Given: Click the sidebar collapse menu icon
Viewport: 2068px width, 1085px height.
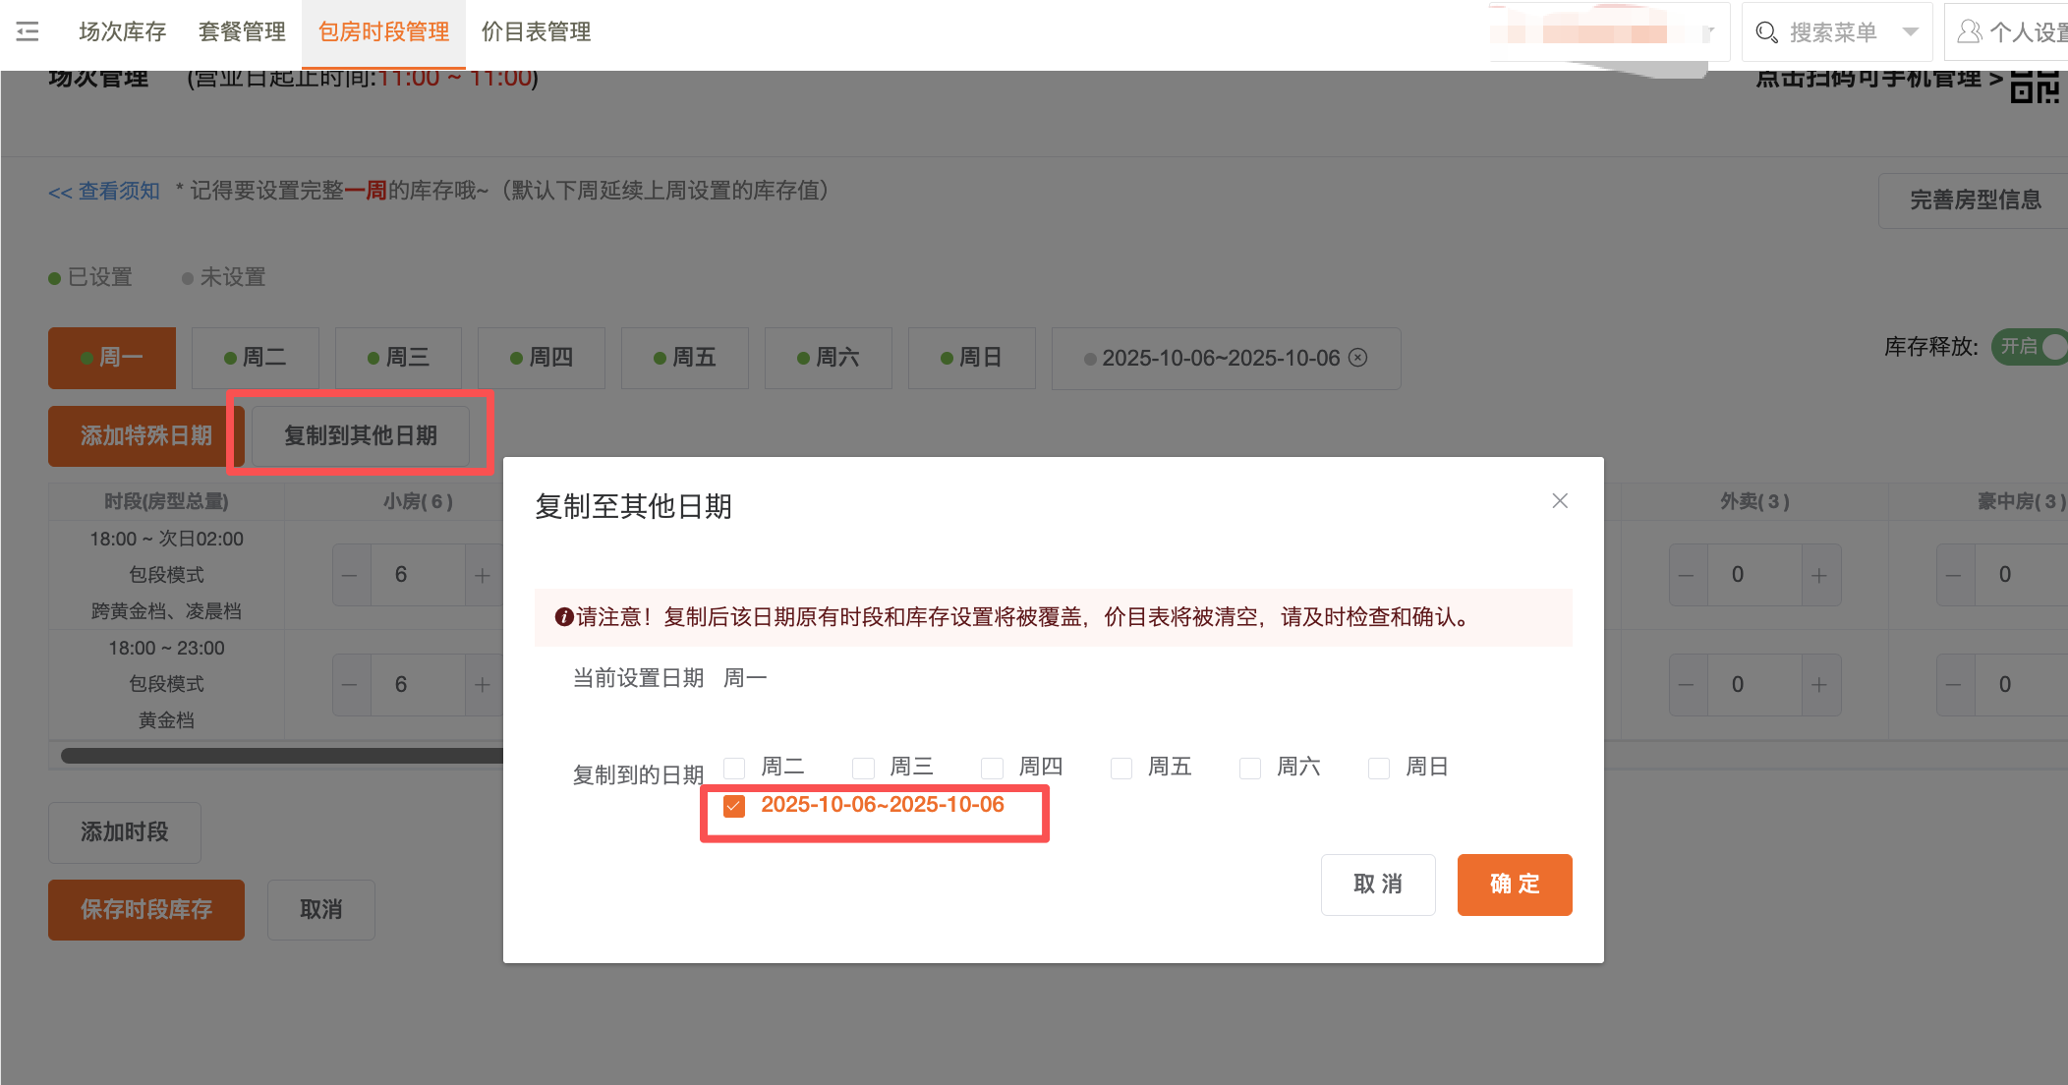Looking at the screenshot, I should point(28,31).
